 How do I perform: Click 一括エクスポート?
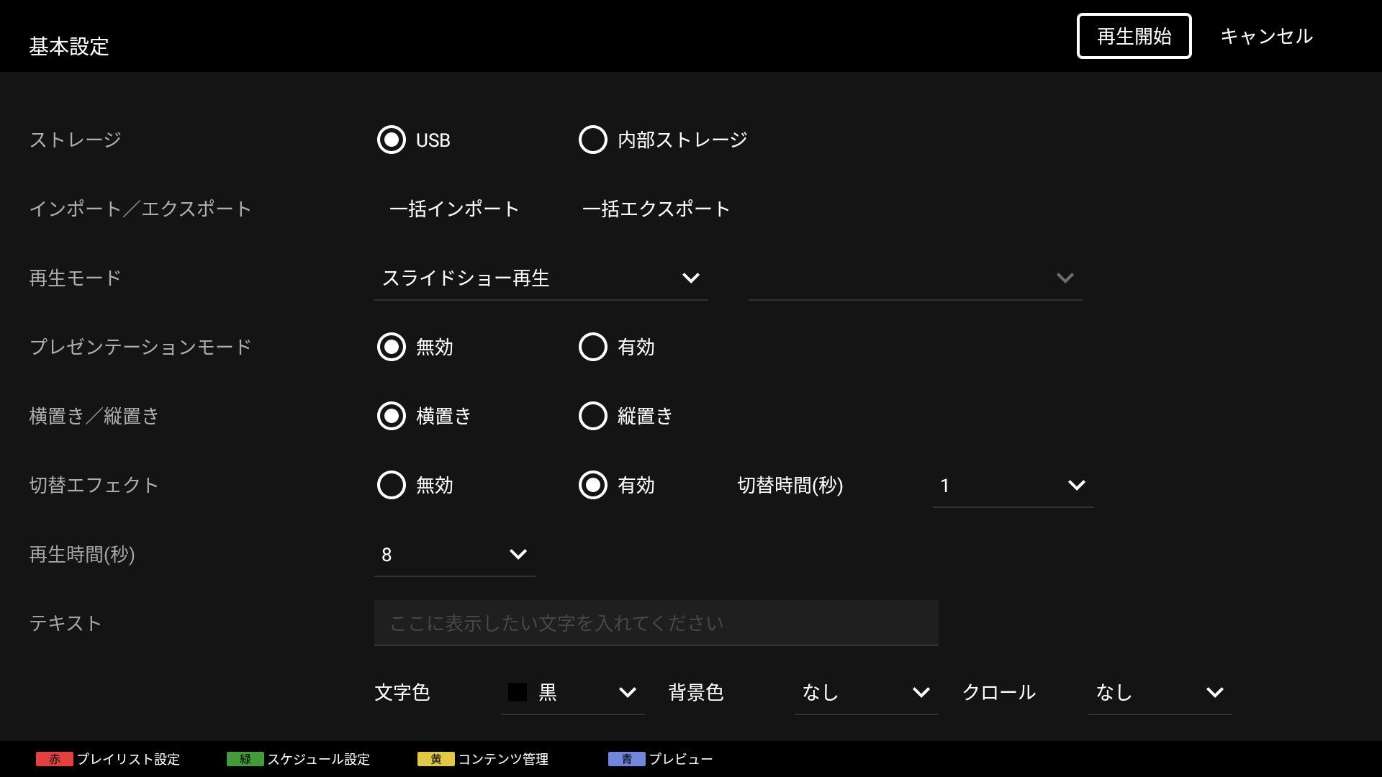click(656, 209)
